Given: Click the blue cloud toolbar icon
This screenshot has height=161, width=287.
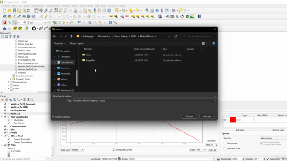Looking at the screenshot, I should click(x=4, y=29).
